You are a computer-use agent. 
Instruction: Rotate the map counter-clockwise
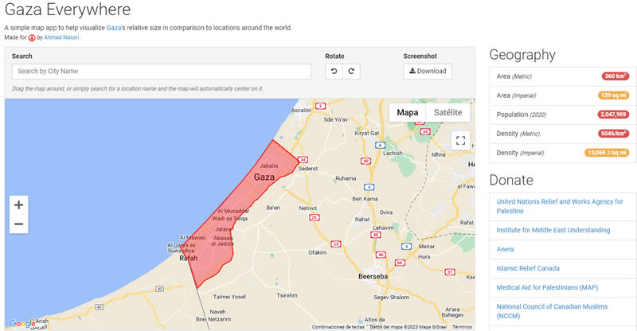tap(334, 72)
